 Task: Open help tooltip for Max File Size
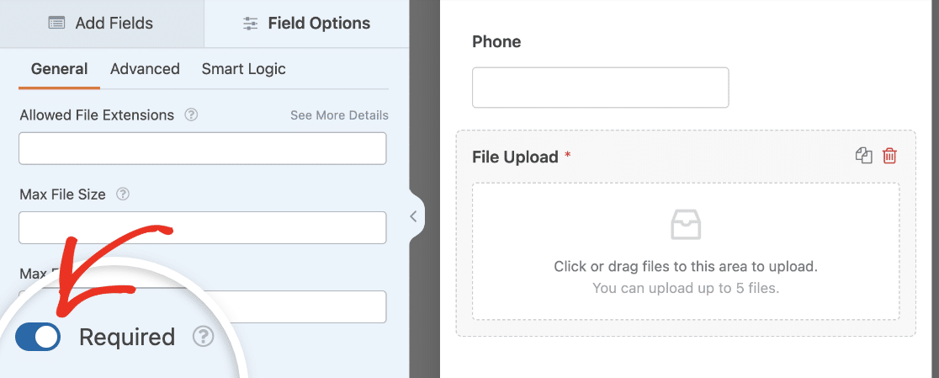(x=123, y=194)
